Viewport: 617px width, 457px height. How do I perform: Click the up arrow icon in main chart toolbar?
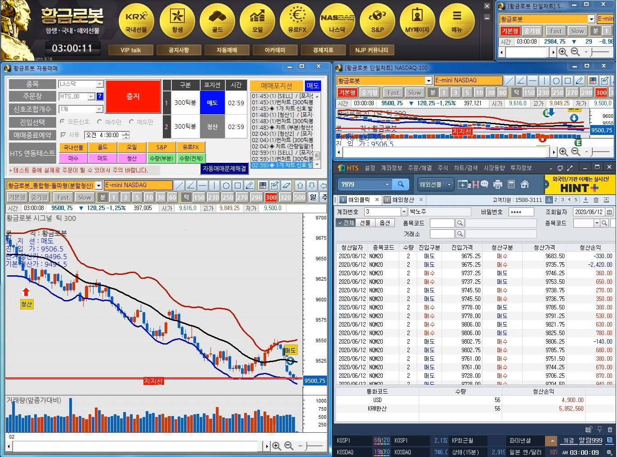coord(300,185)
